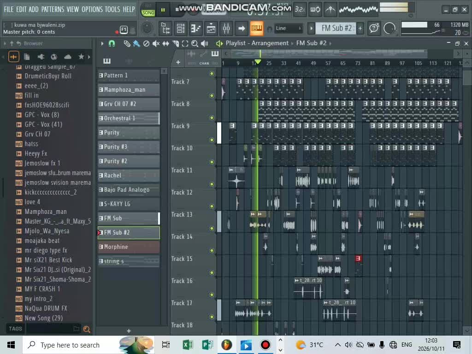472x354 pixels.
Task: Expand pattern selector arrow left of FM Sub #2
Action: (312, 28)
